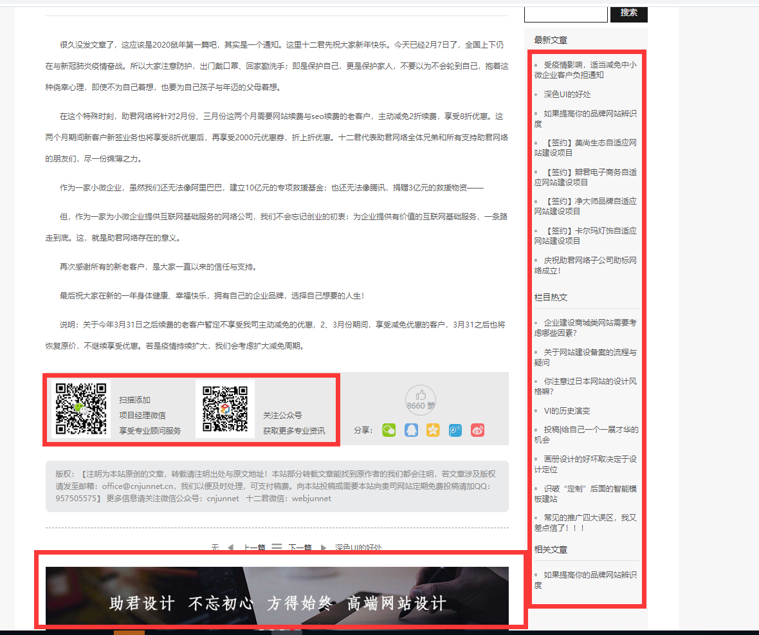Image resolution: width=759 pixels, height=635 pixels.
Task: Share to Sina Weibo using the red icon
Action: pyautogui.click(x=477, y=430)
